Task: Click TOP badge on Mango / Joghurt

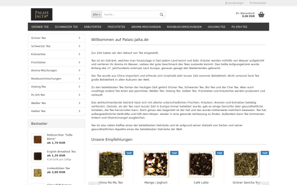Action: pyautogui.click(x=174, y=153)
